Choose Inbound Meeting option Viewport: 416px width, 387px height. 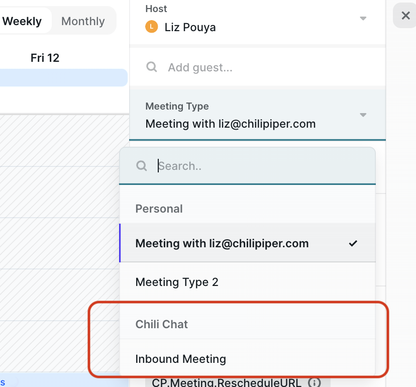[x=247, y=358]
